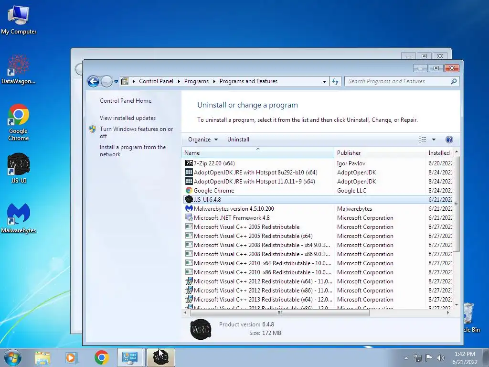Open Control Panel Home link

(126, 100)
